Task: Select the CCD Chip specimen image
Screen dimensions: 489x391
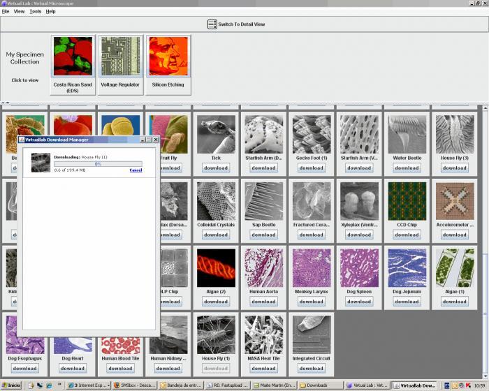Action: tap(407, 201)
